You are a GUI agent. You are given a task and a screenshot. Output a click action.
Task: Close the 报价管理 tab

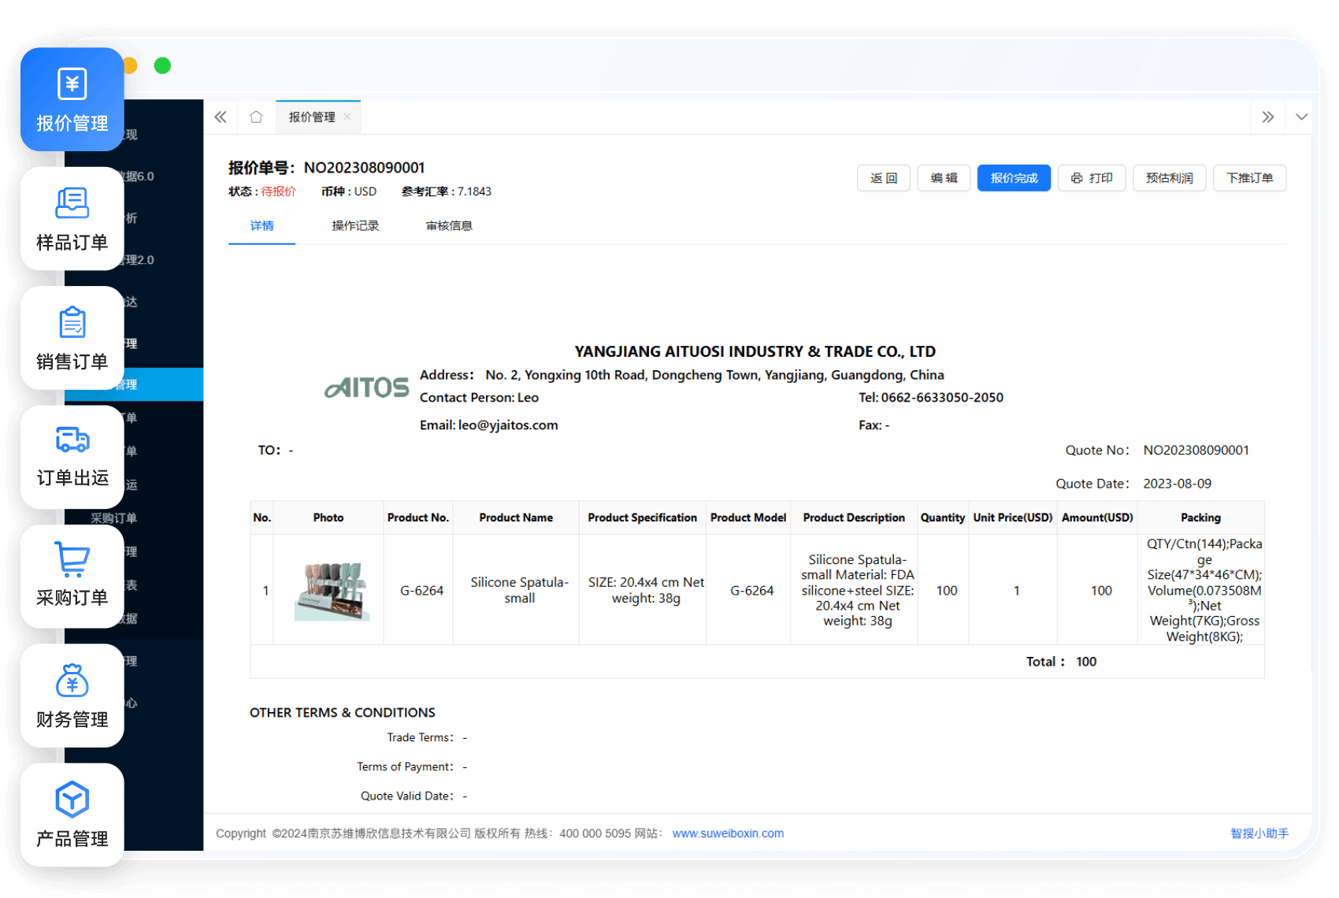pos(347,117)
